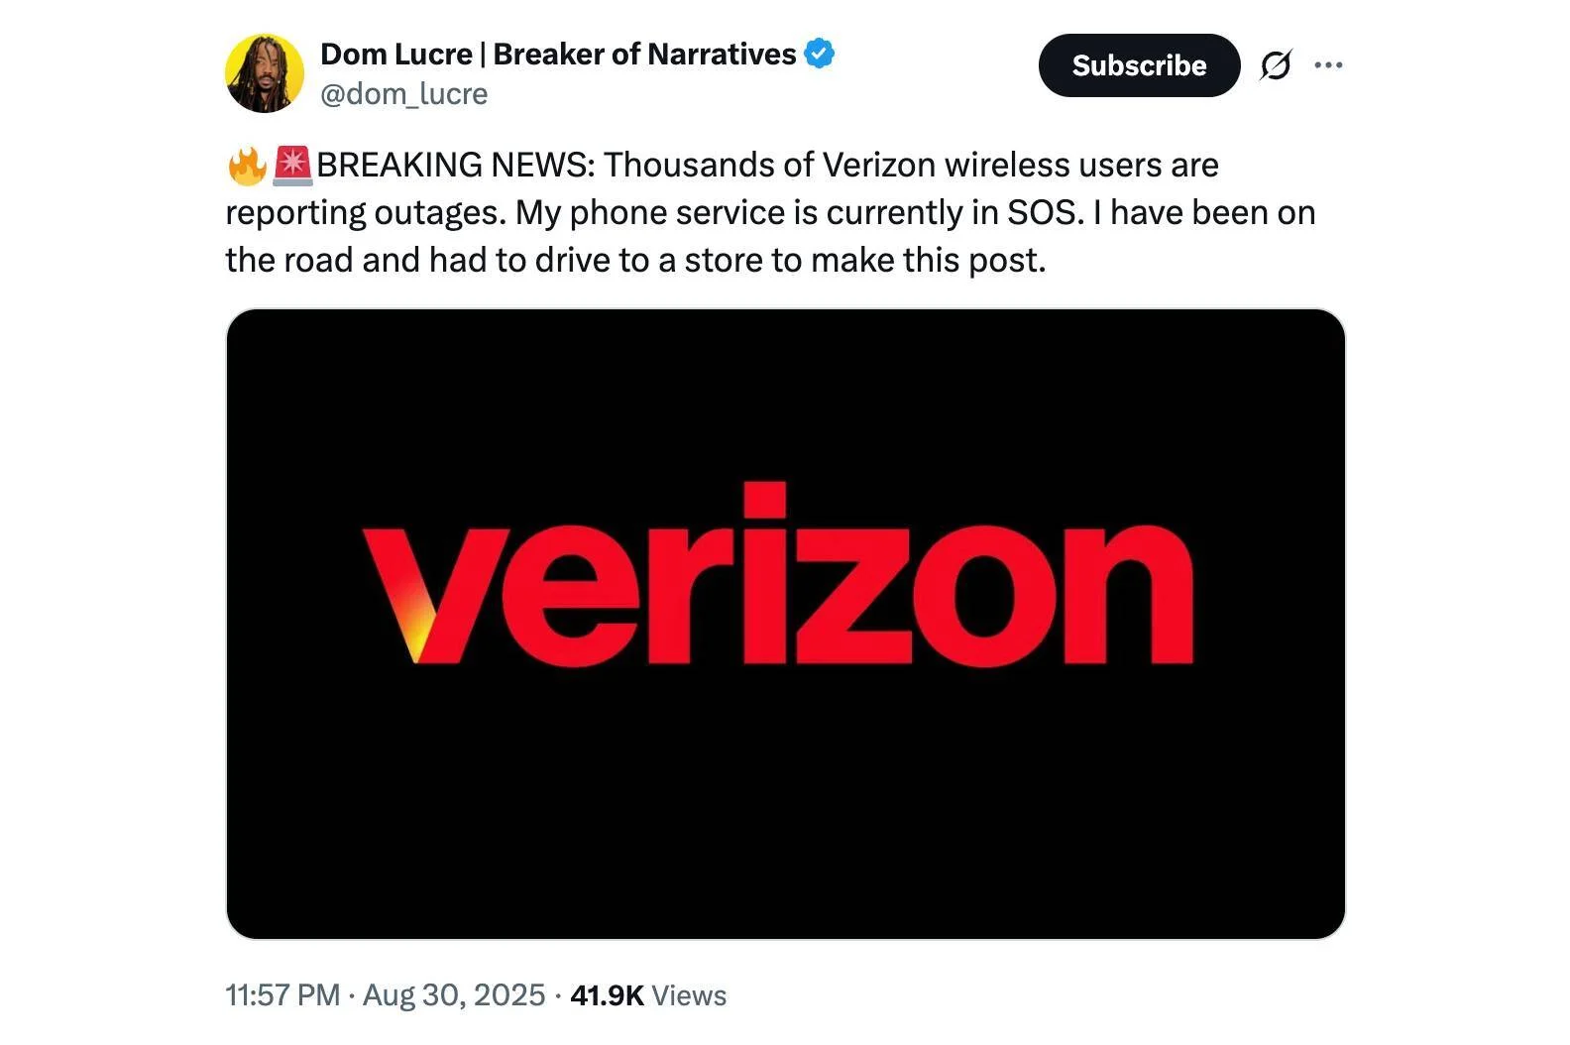1570x1045 pixels.
Task: Click the Views label
Action: point(690,995)
